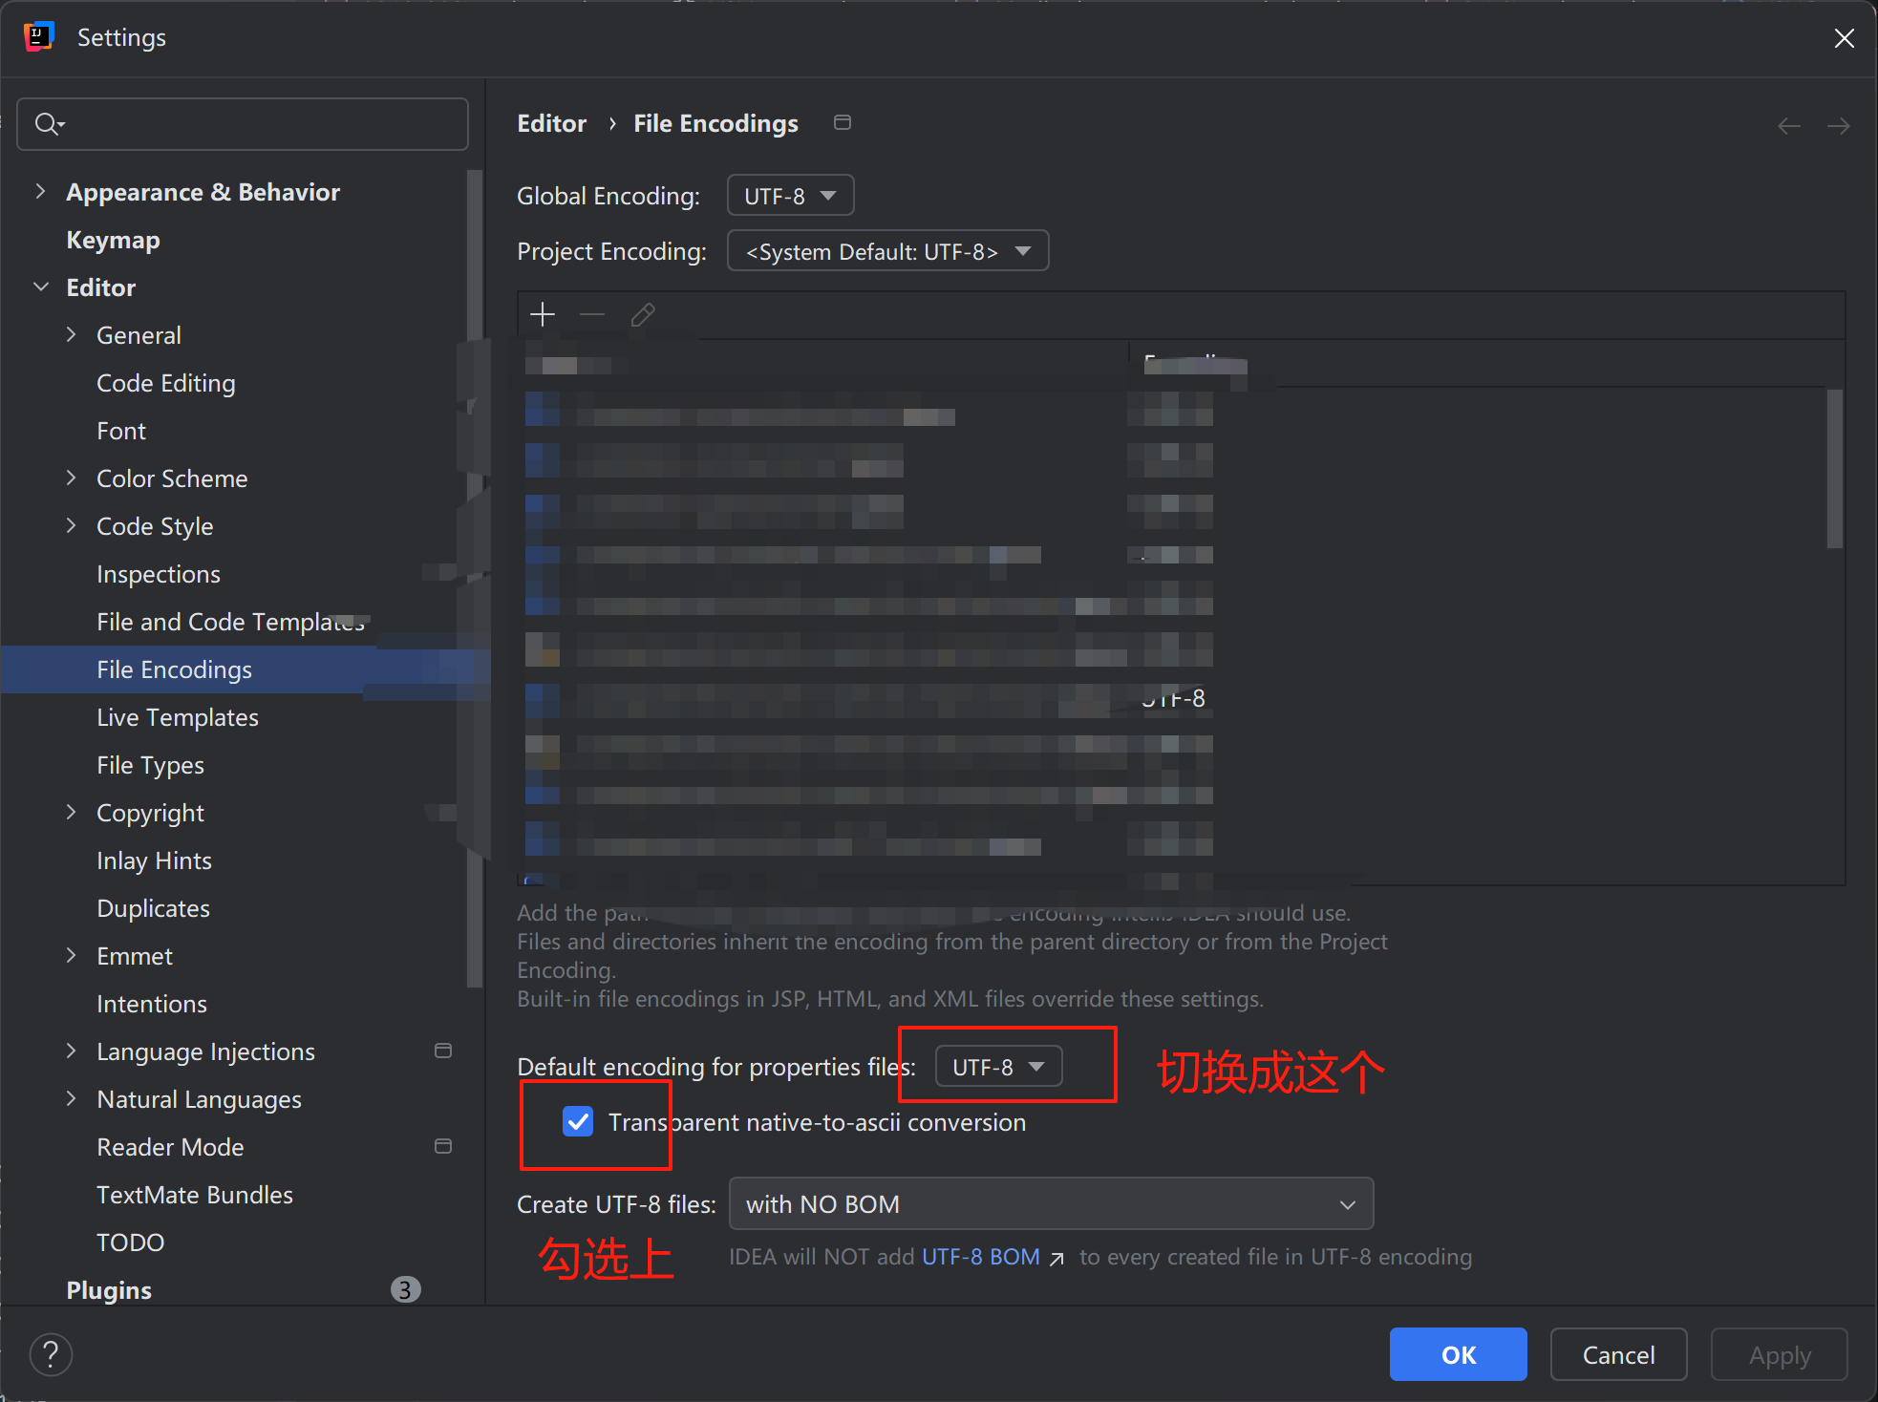
Task: Expand the General subsection
Action: tap(71, 334)
